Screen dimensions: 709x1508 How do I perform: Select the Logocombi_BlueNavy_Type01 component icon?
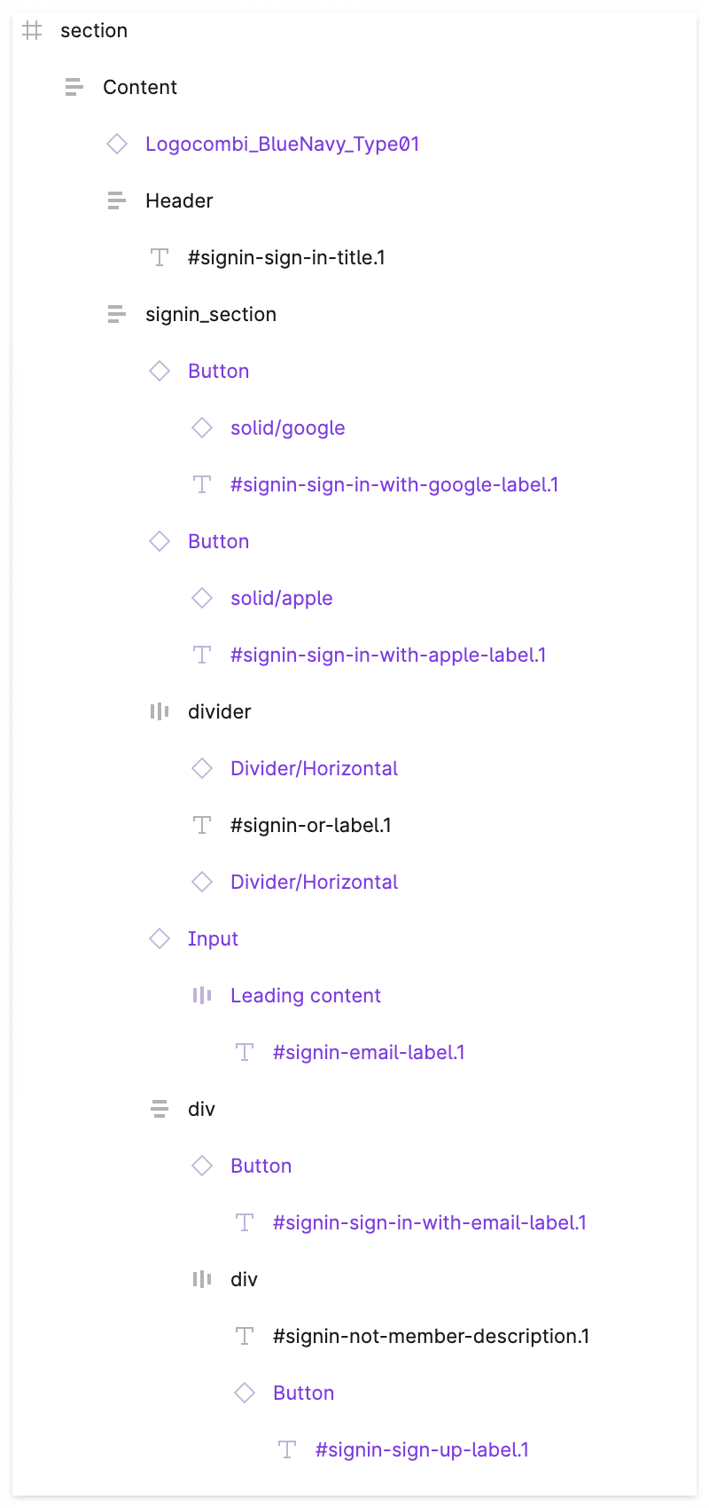pos(116,144)
